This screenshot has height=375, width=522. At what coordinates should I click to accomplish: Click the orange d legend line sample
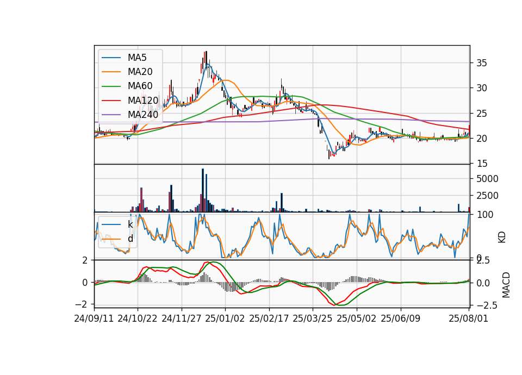[111, 239]
